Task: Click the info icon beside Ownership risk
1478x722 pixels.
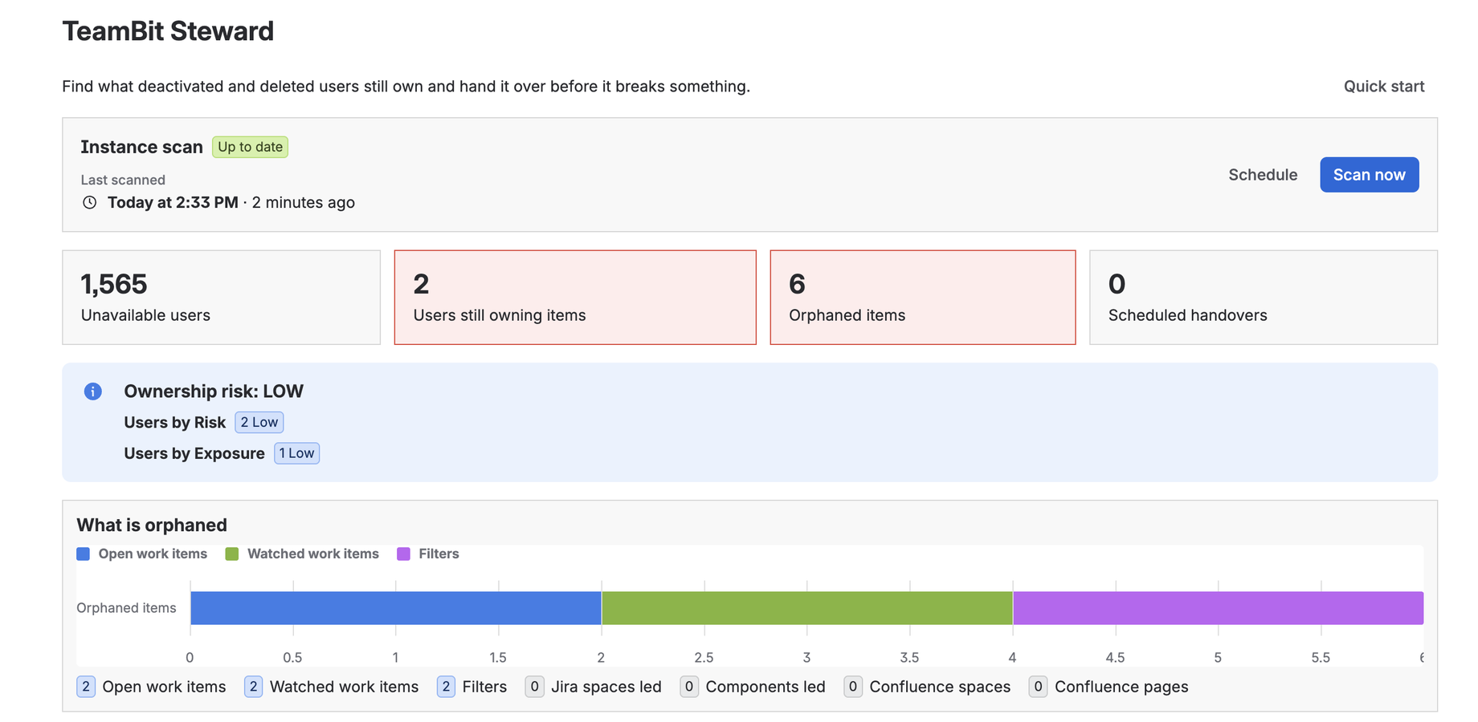Action: click(93, 391)
